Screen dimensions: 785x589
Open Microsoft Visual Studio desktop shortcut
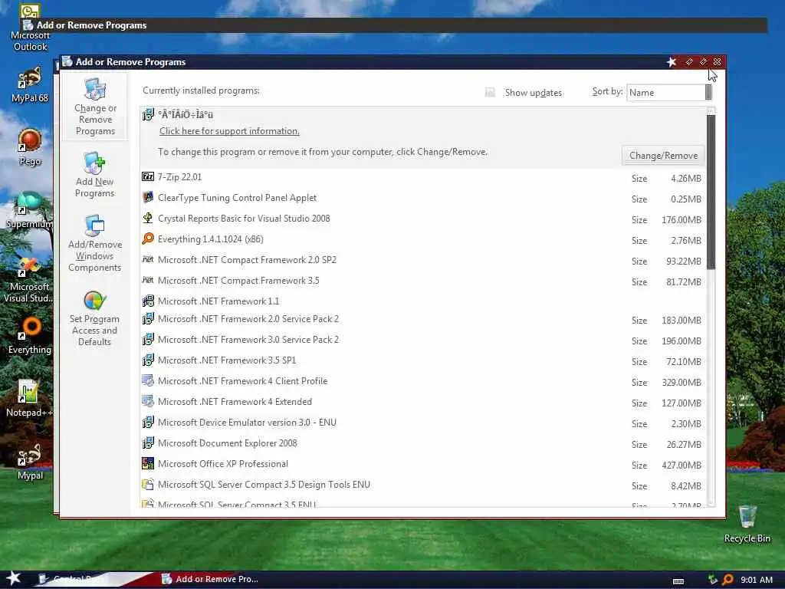click(29, 279)
